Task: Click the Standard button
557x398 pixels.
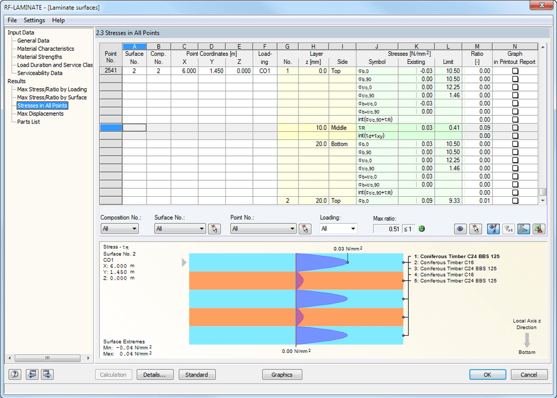Action: point(197,374)
